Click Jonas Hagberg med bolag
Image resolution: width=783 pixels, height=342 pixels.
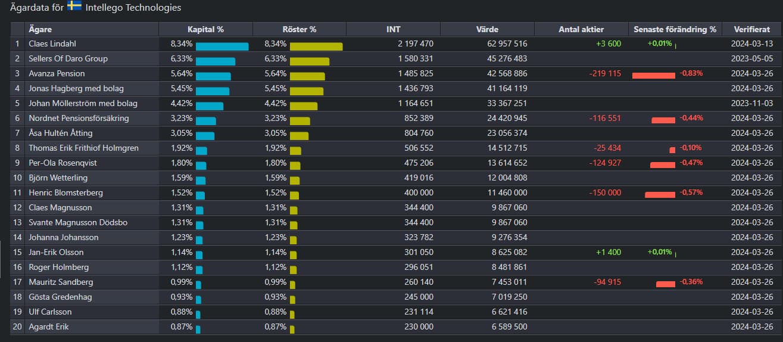[76, 89]
